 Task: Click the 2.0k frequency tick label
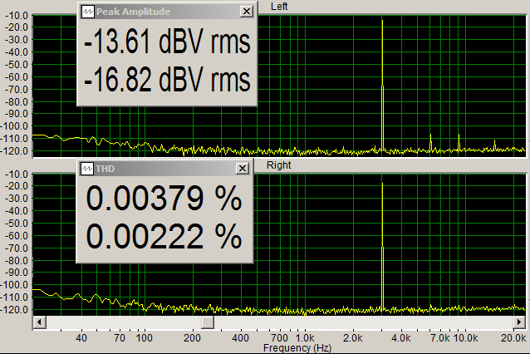(353, 337)
